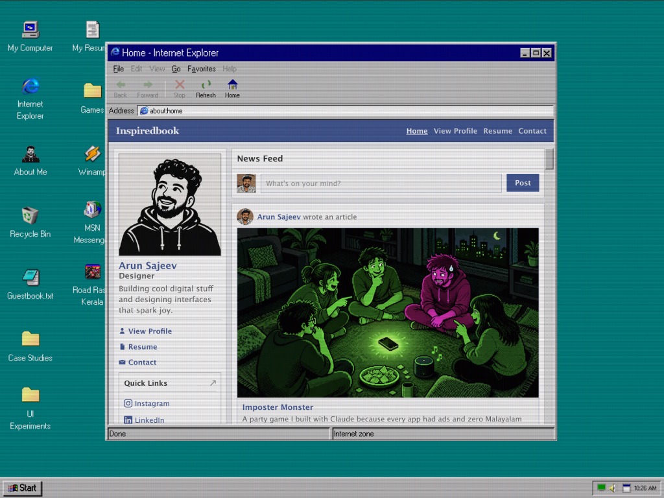The height and width of the screenshot is (498, 664).
Task: Click the address bar showing about:home
Action: pos(345,111)
